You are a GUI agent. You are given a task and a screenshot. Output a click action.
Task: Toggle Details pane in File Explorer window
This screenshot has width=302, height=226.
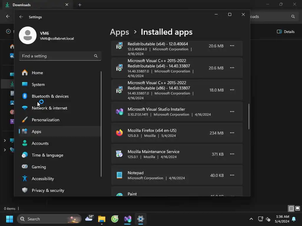(286, 32)
